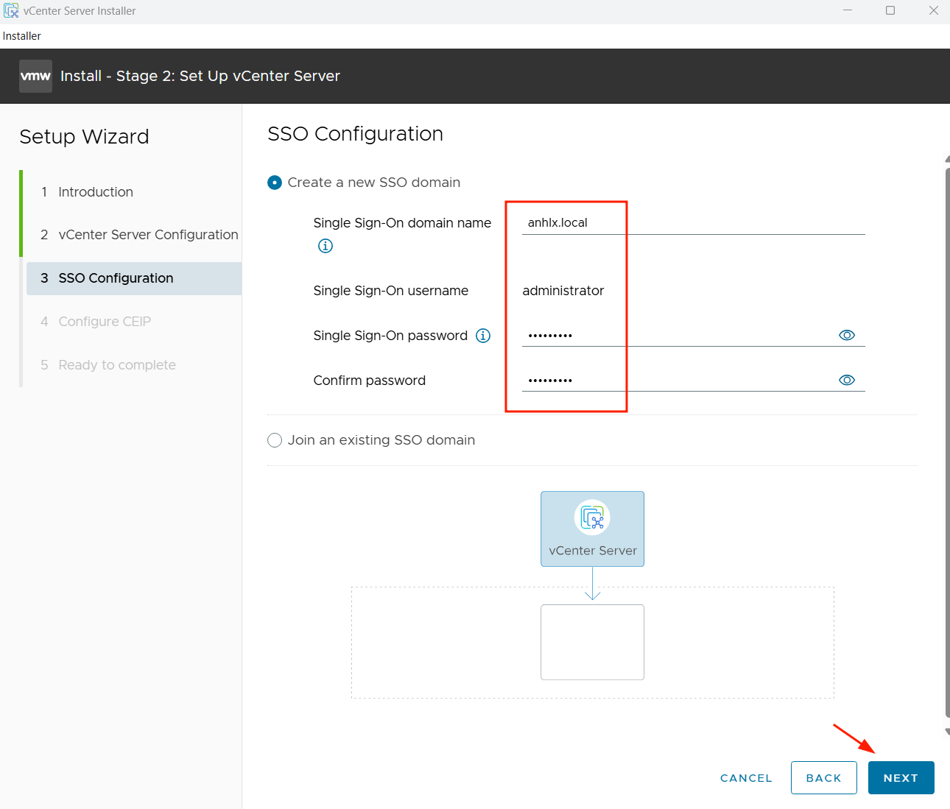Open the Installer menu
Screen dimensions: 950x809
pyautogui.click(x=22, y=36)
